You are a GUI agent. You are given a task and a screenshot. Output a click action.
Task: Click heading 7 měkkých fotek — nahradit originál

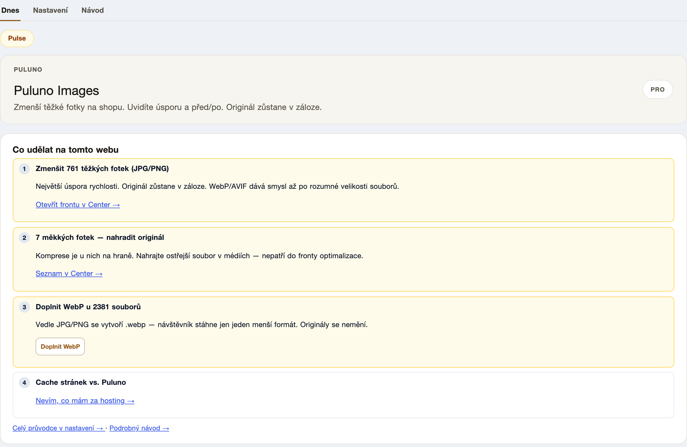[x=100, y=237]
